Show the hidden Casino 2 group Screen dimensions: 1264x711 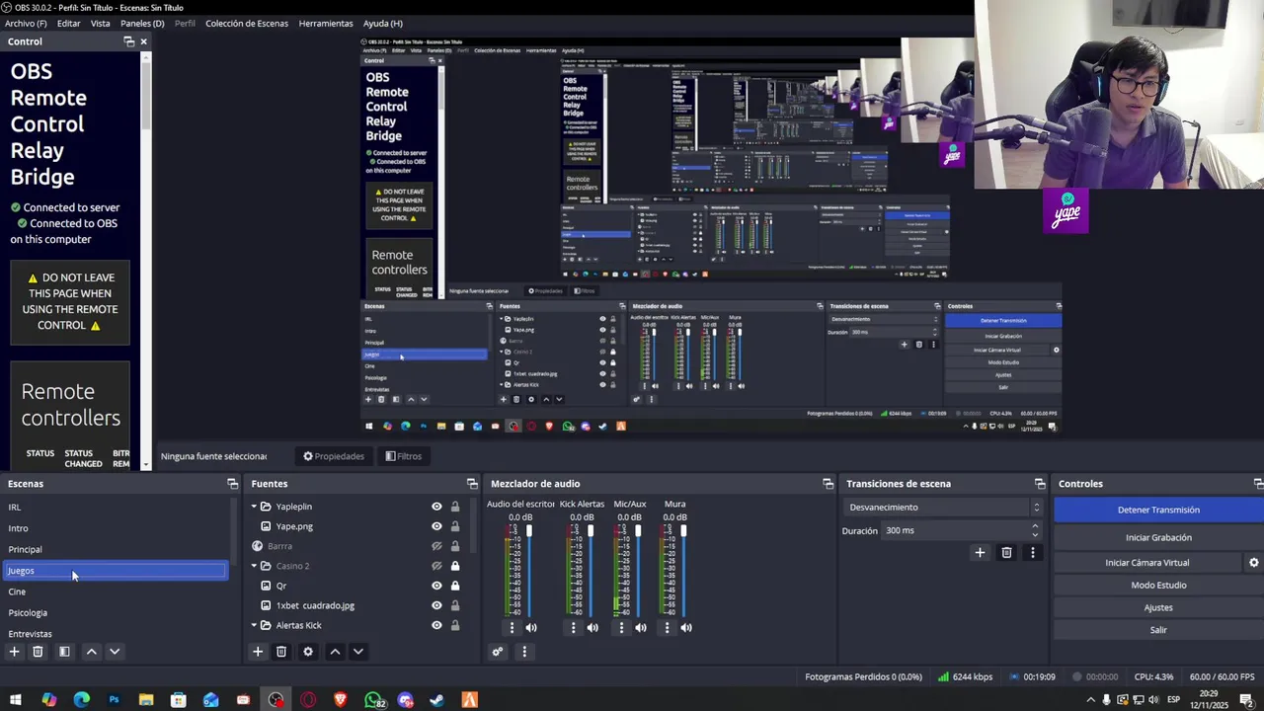[x=436, y=566]
